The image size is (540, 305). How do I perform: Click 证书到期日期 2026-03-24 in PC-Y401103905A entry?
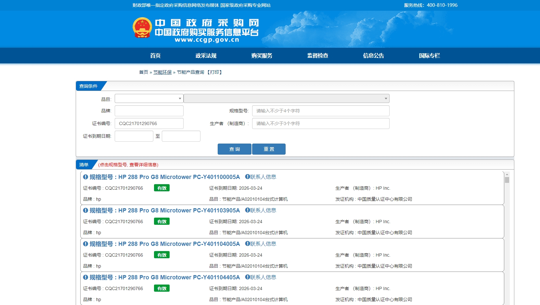[x=236, y=222]
